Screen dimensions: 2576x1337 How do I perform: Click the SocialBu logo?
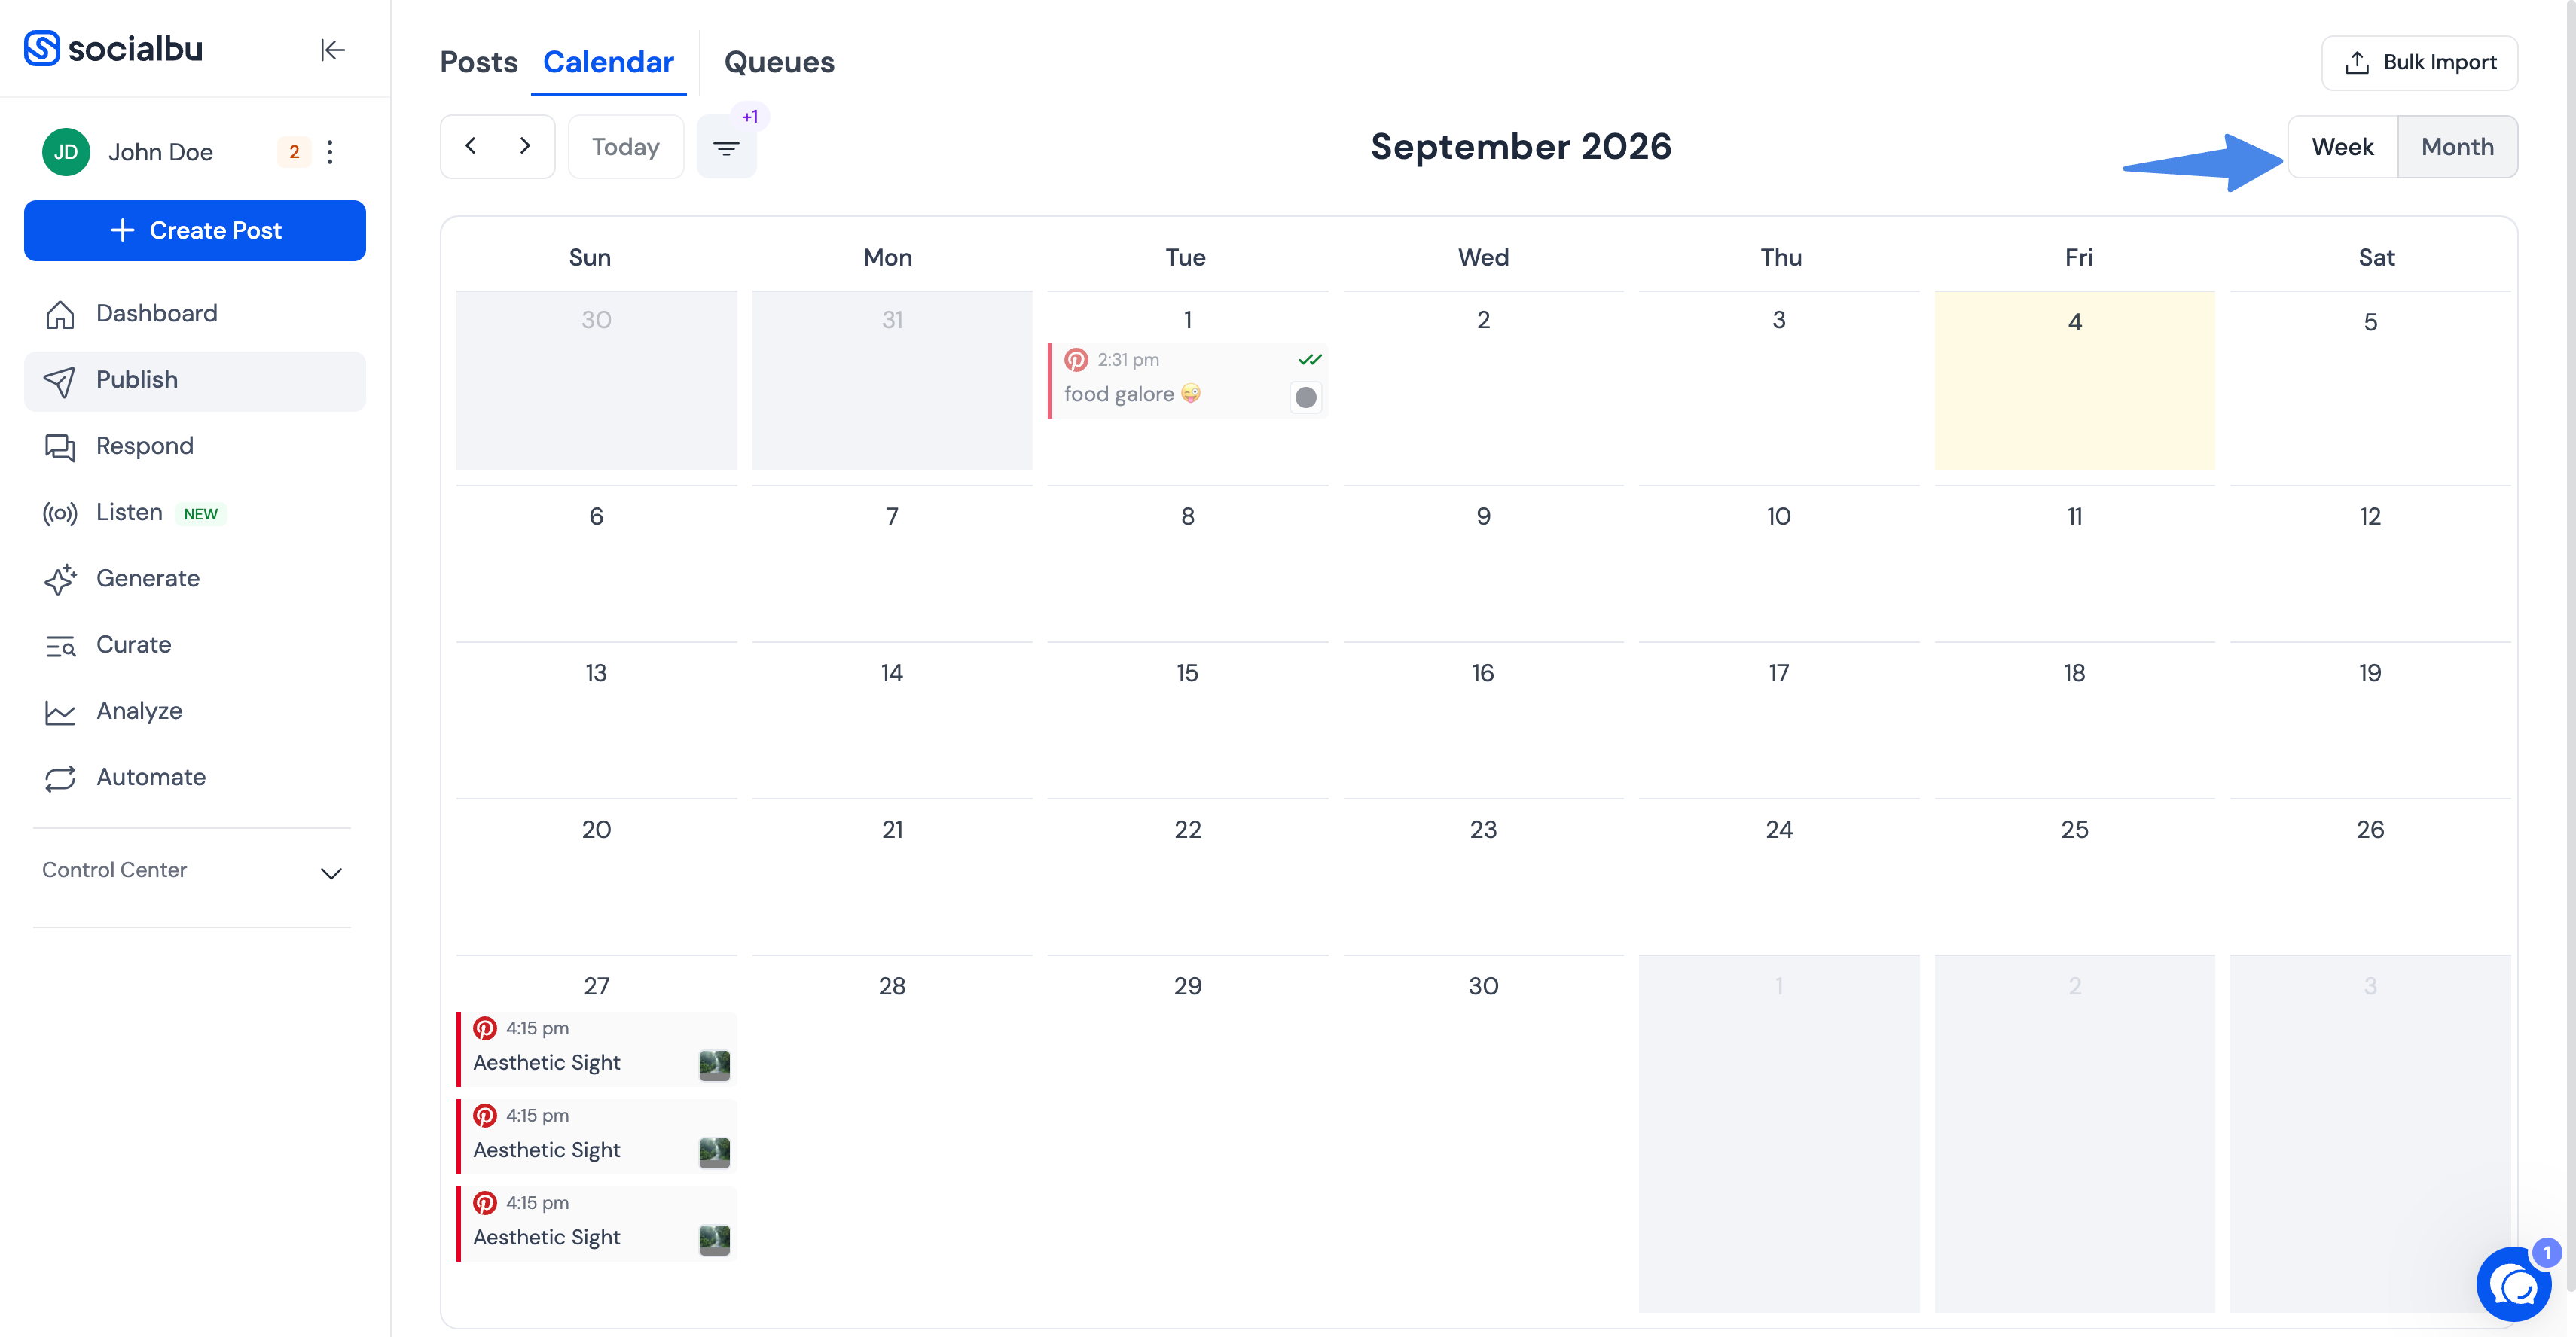(x=113, y=48)
